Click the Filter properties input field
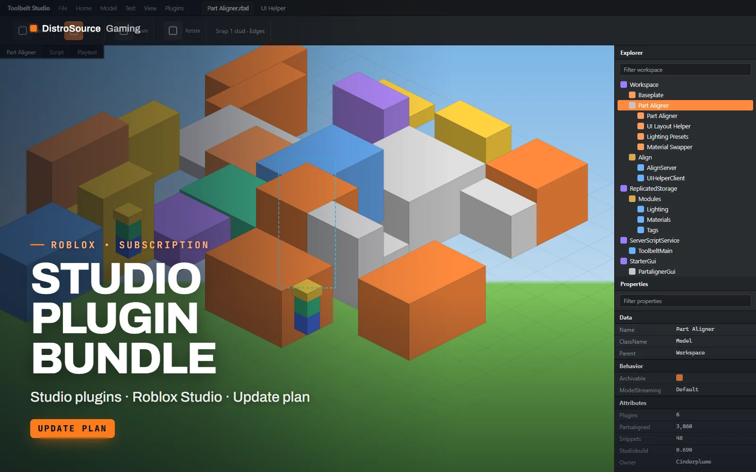Image resolution: width=756 pixels, height=472 pixels. click(685, 301)
